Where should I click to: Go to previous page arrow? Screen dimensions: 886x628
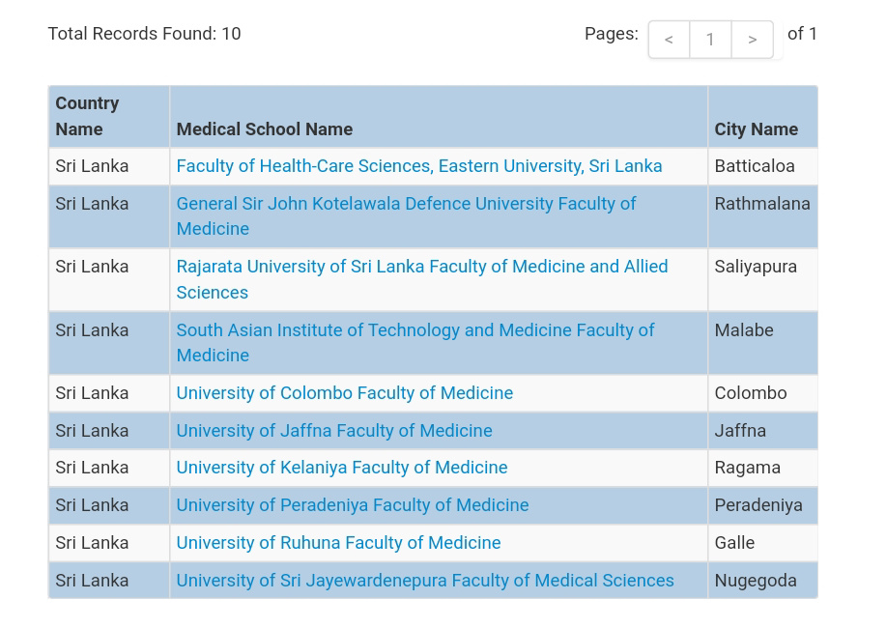point(669,40)
